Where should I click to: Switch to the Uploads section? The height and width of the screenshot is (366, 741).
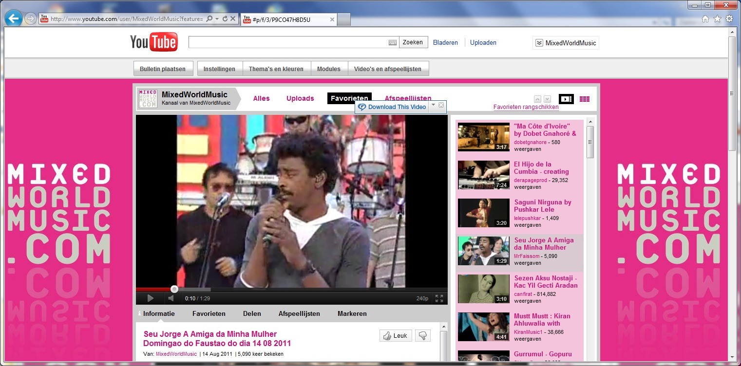pos(300,98)
